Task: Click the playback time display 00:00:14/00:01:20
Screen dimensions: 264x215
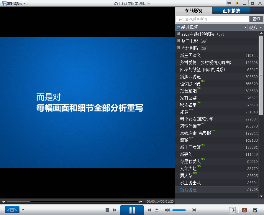Action: coord(160,201)
